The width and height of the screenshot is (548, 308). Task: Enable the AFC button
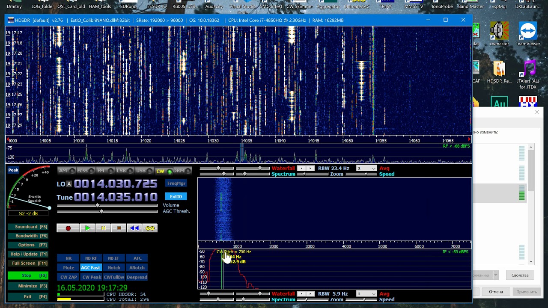click(137, 258)
